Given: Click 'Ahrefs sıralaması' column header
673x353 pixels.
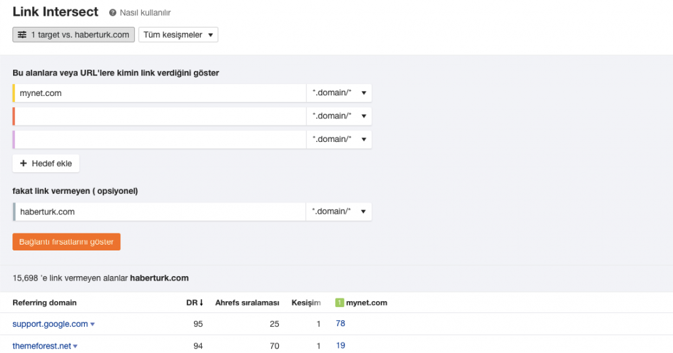Looking at the screenshot, I should tap(247, 303).
